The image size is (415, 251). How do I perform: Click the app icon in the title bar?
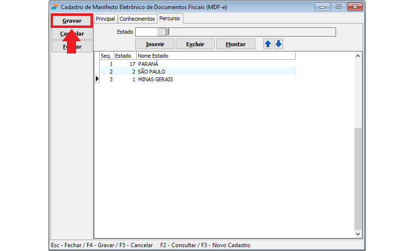pos(55,7)
